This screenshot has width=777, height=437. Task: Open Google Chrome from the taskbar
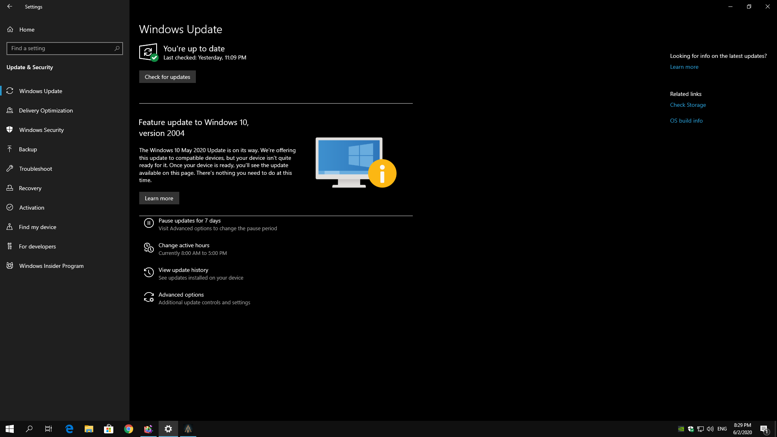pos(129,429)
